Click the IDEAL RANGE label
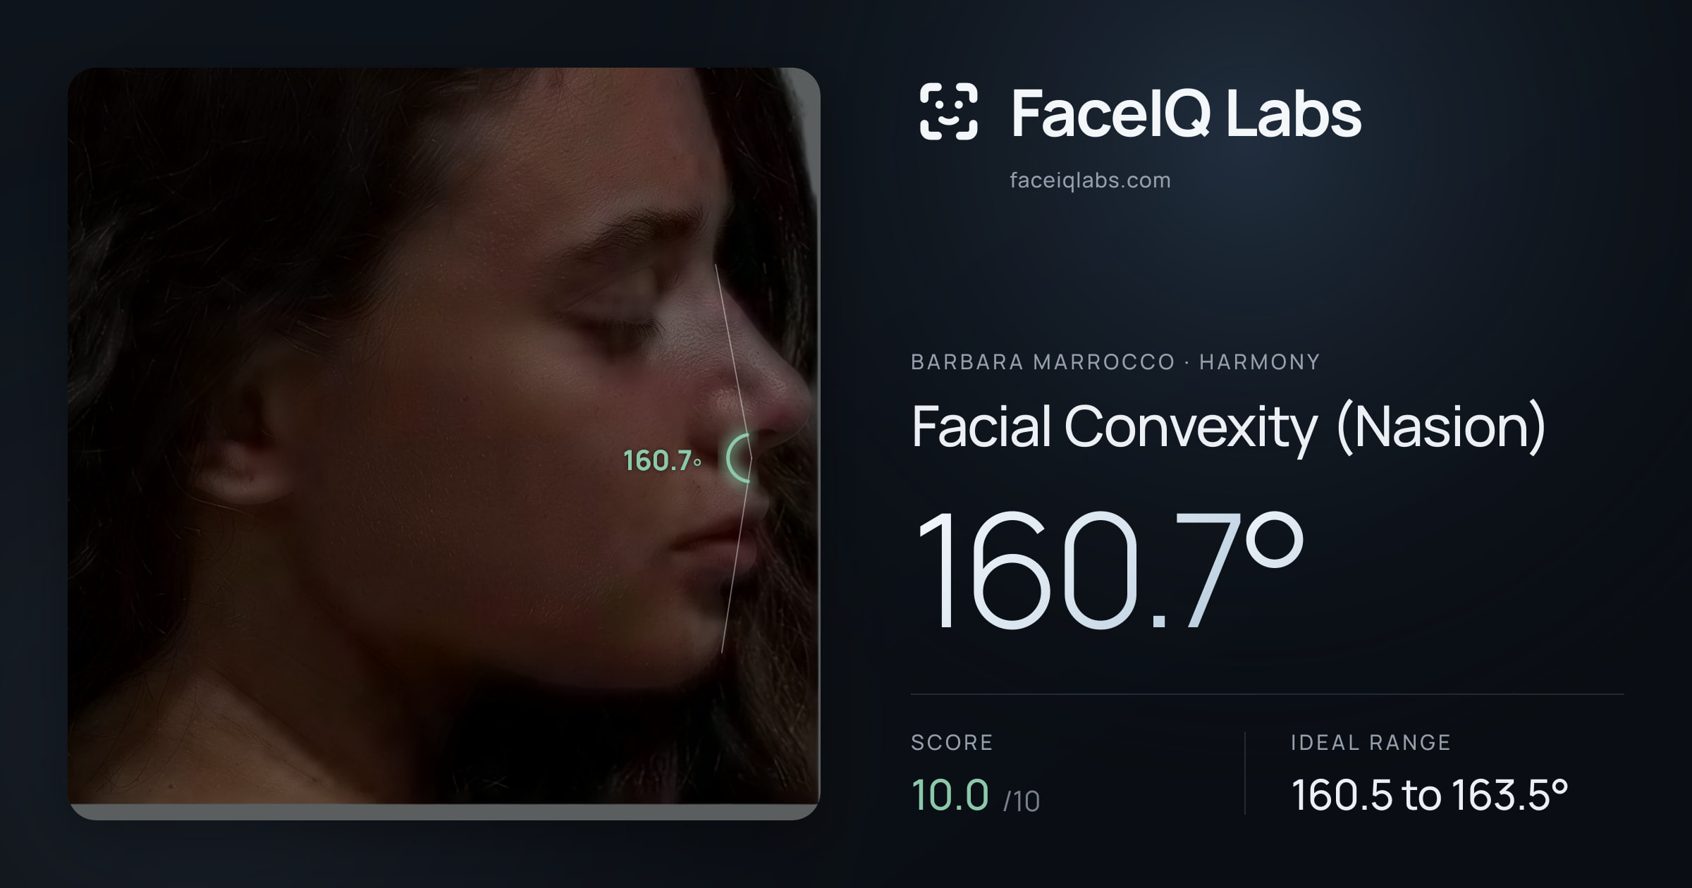 1371,742
